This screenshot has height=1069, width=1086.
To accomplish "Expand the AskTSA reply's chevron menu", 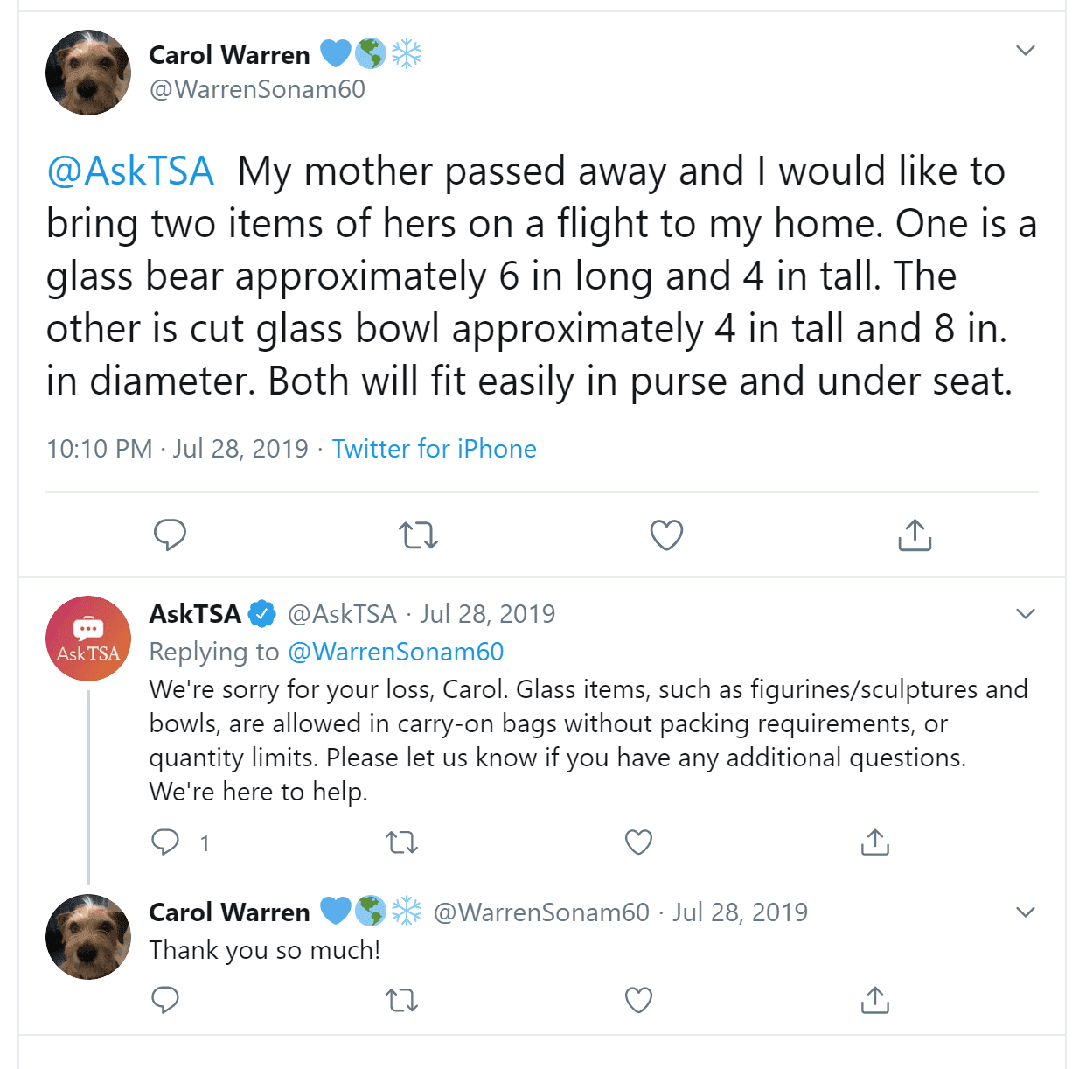I will [x=1026, y=614].
